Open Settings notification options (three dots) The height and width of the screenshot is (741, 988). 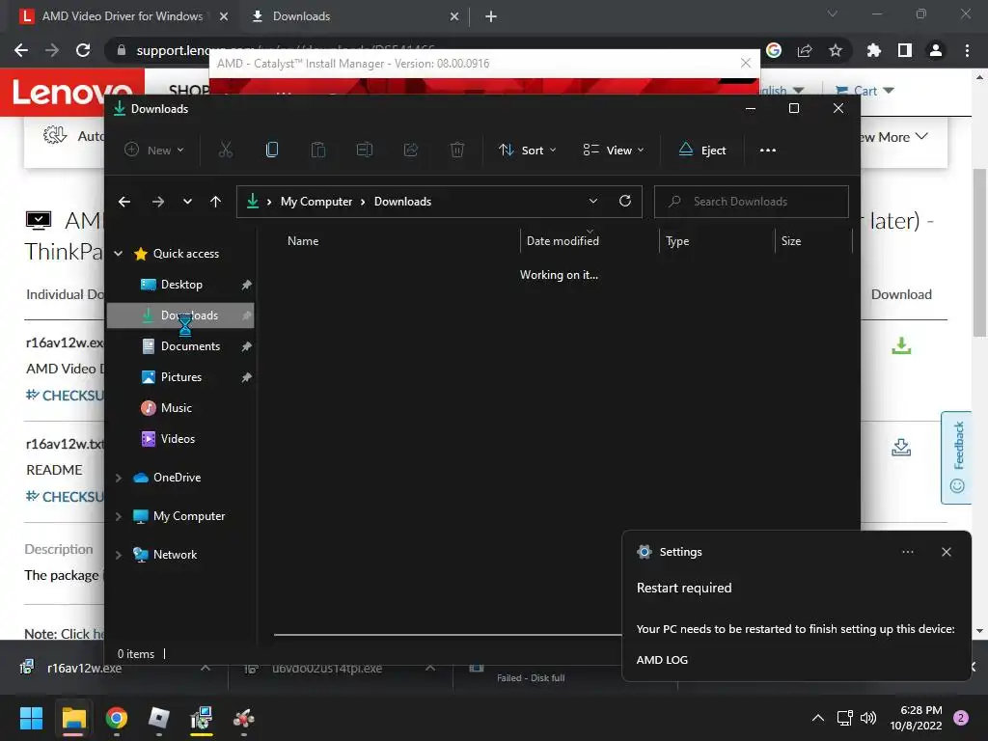click(x=907, y=552)
